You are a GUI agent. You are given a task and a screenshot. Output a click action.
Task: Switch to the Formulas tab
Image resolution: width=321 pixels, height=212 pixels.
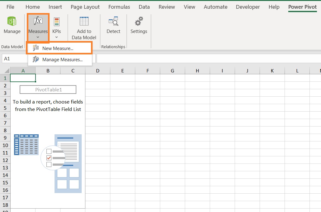coord(119,7)
